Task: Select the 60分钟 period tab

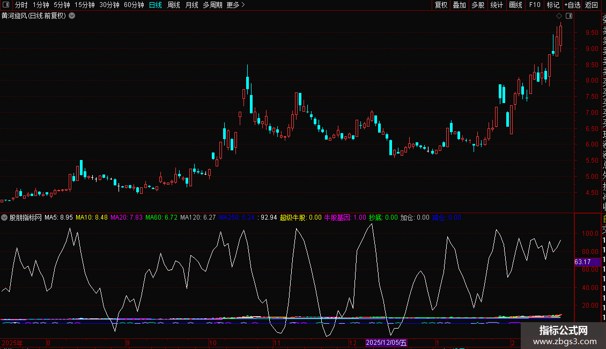Action: tap(134, 5)
